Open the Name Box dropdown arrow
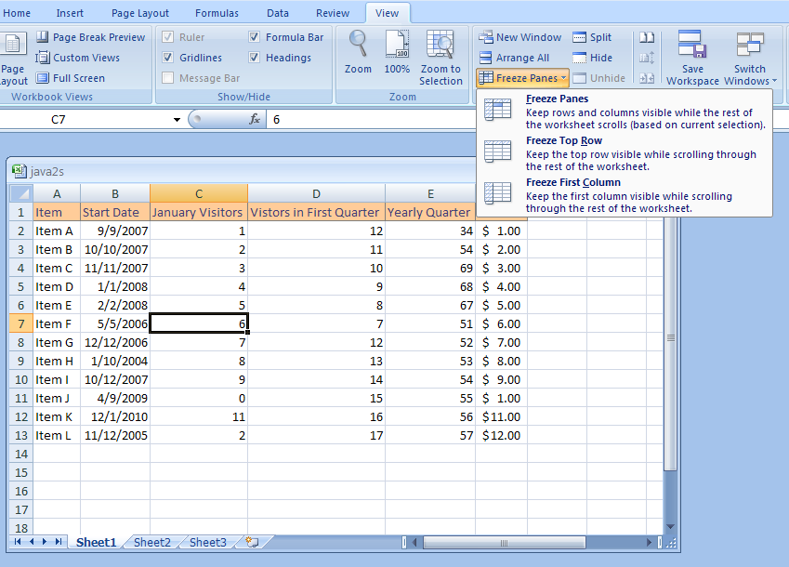The width and height of the screenshot is (789, 567). point(177,120)
